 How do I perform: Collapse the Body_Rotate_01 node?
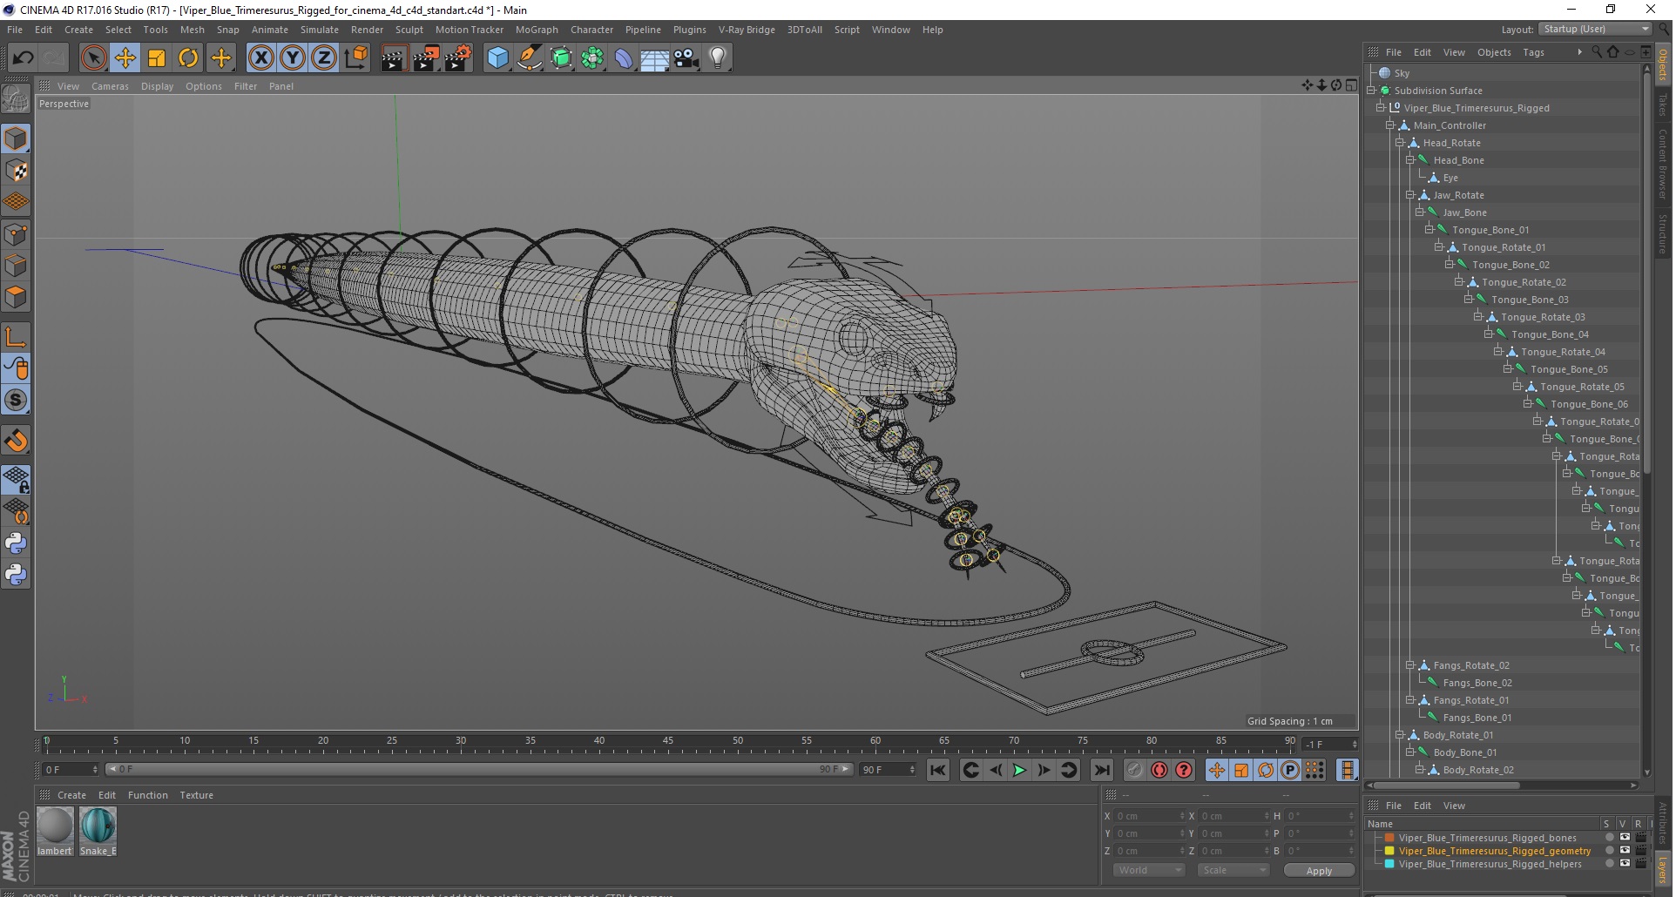click(x=1400, y=735)
